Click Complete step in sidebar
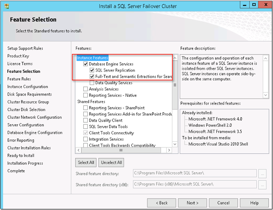Image resolution: width=273 pixels, height=210 pixels. [16, 171]
